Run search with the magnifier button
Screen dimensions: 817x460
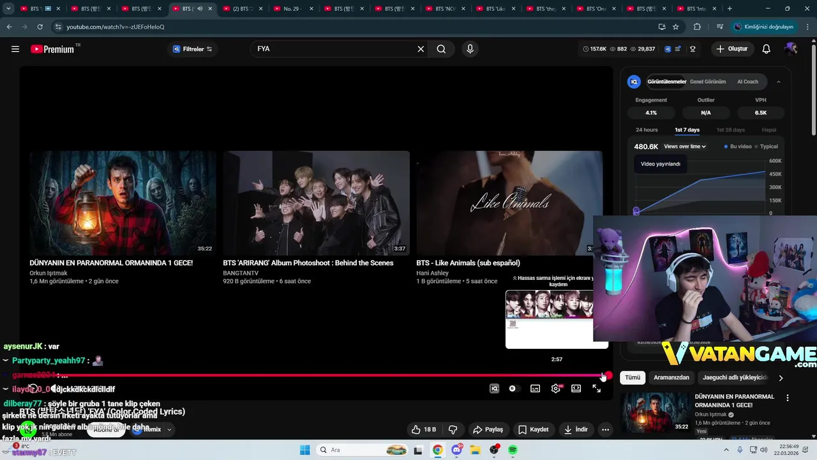[441, 49]
